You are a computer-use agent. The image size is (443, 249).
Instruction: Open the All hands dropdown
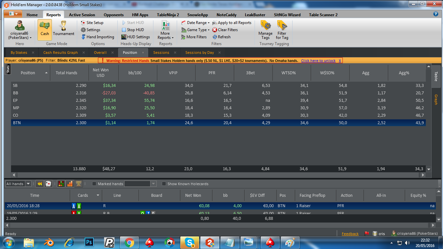click(x=18, y=184)
